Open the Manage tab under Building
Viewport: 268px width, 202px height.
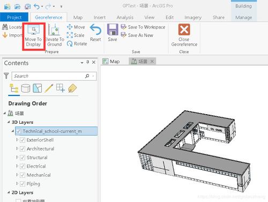click(244, 17)
